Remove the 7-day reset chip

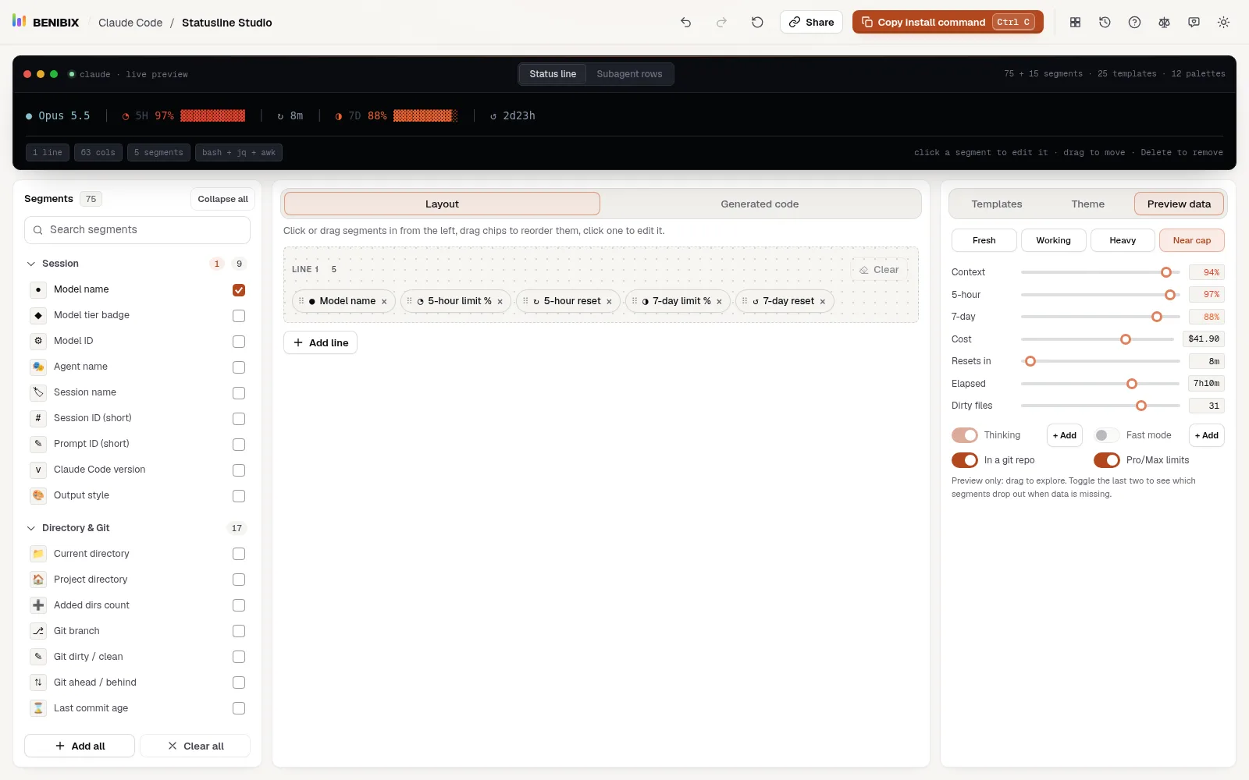[822, 302]
